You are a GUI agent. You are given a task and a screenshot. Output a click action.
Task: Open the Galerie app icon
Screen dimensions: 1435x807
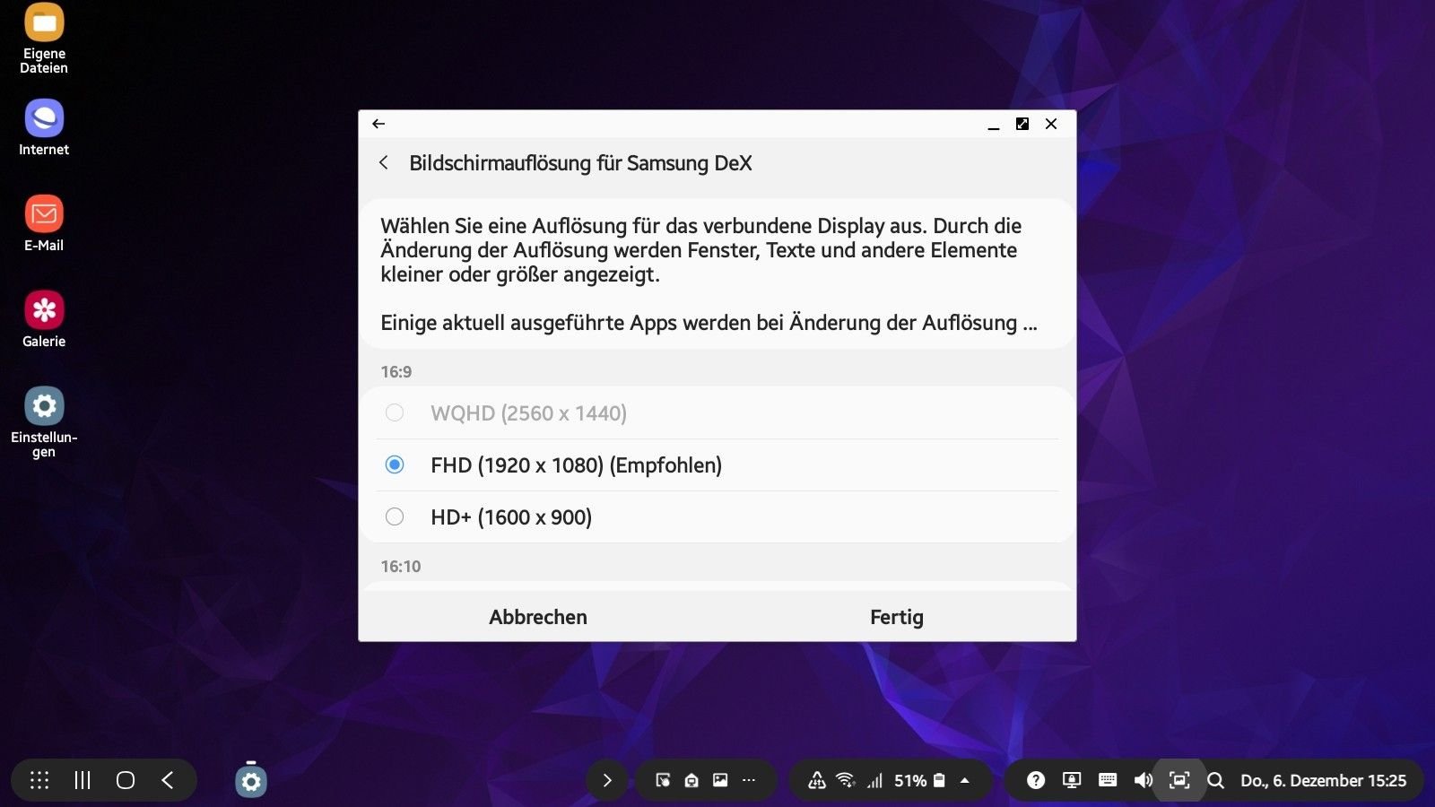44,319
